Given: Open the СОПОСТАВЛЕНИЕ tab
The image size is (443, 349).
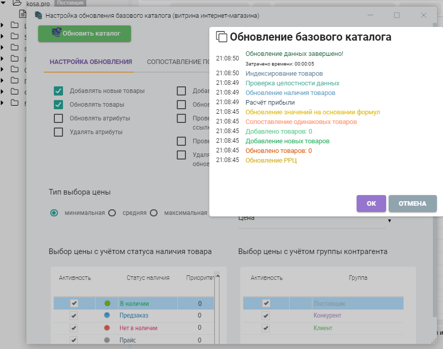Looking at the screenshot, I should 178,62.
